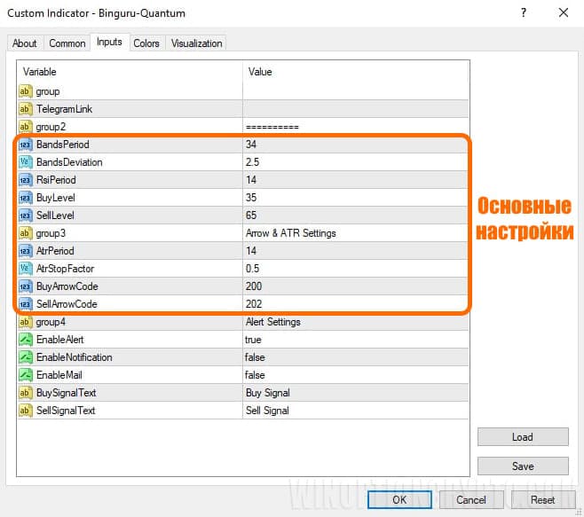Click the integer icon beside RsiPeriod

pyautogui.click(x=25, y=180)
